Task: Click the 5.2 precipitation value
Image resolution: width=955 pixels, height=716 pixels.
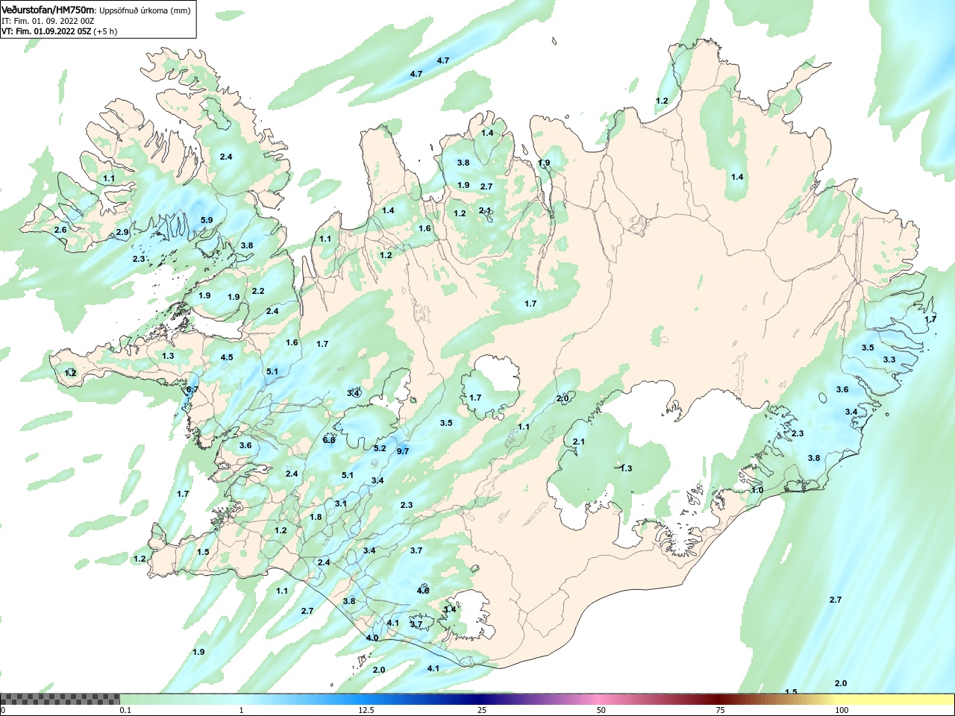Action: (x=380, y=448)
